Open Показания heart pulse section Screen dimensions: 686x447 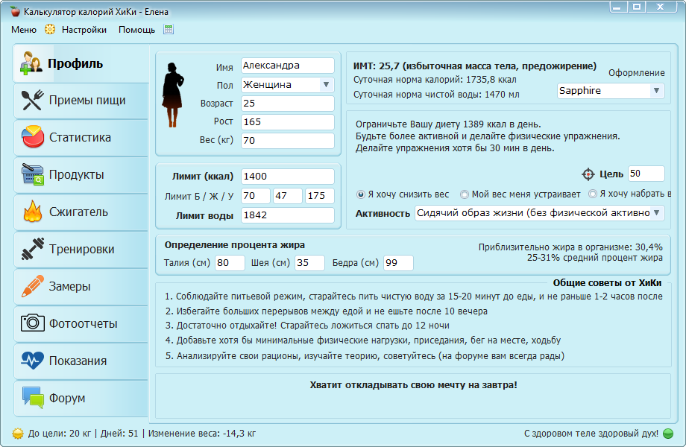[81, 361]
